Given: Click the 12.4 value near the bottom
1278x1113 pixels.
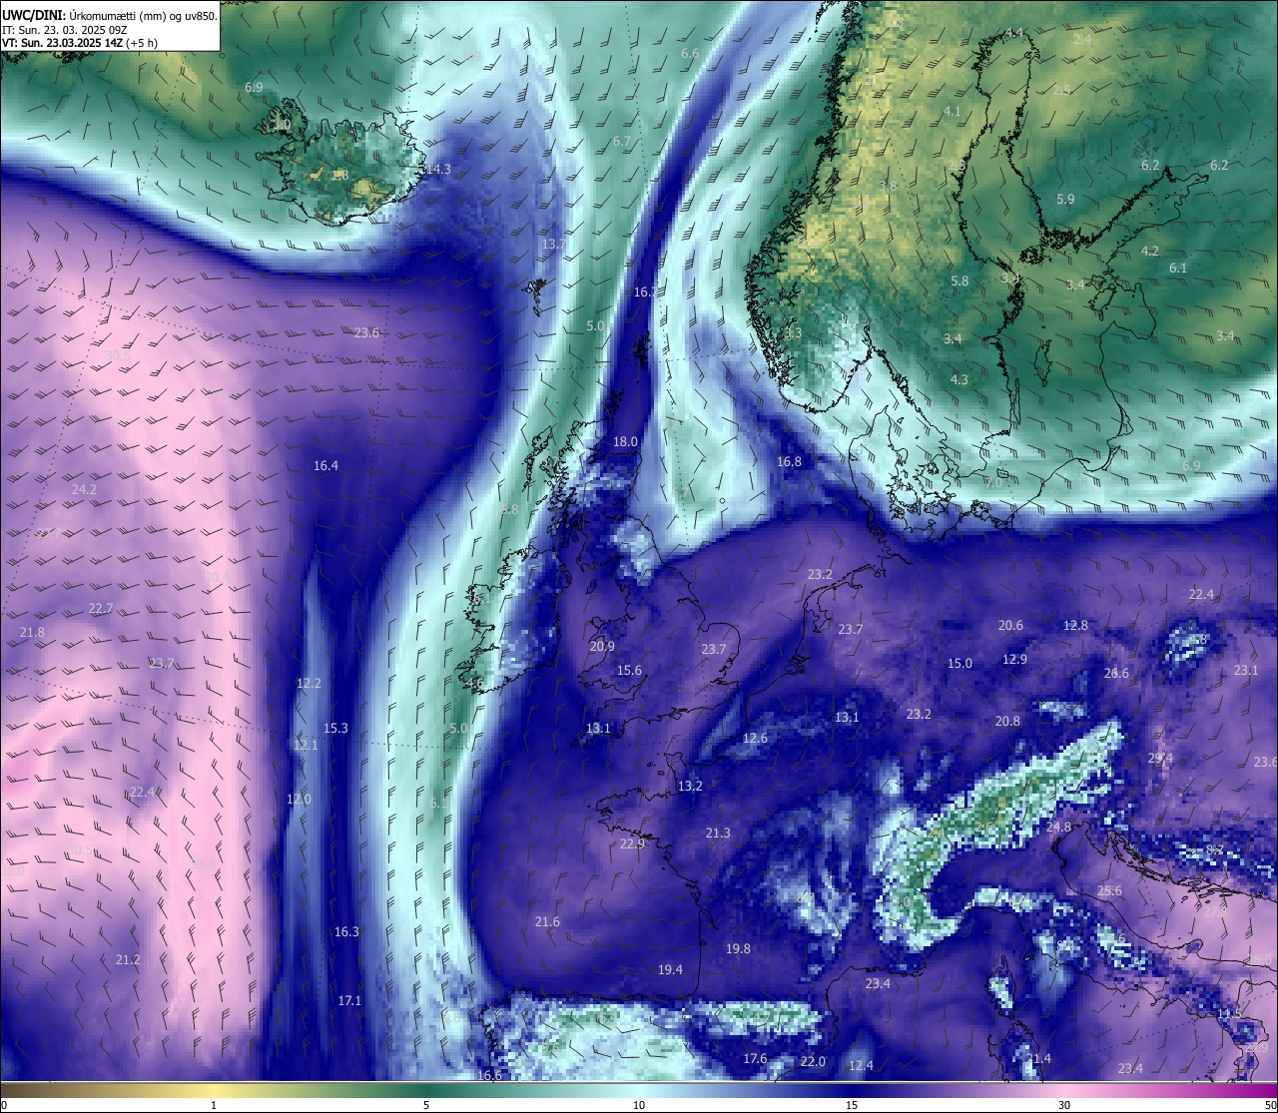Looking at the screenshot, I should pyautogui.click(x=861, y=1066).
